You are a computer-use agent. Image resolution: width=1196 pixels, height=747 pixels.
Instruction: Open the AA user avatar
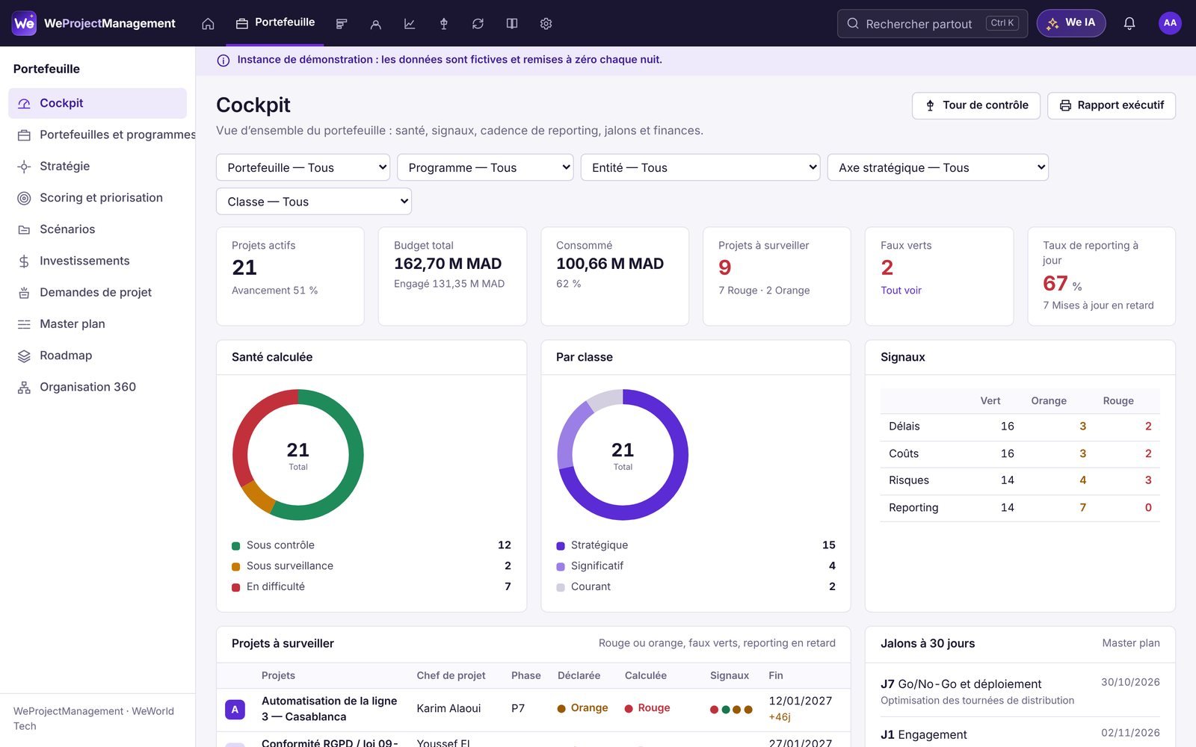(x=1170, y=23)
